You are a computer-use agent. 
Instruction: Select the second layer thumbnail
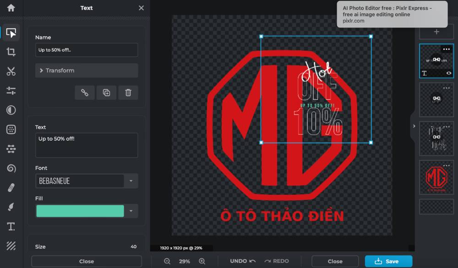436,100
